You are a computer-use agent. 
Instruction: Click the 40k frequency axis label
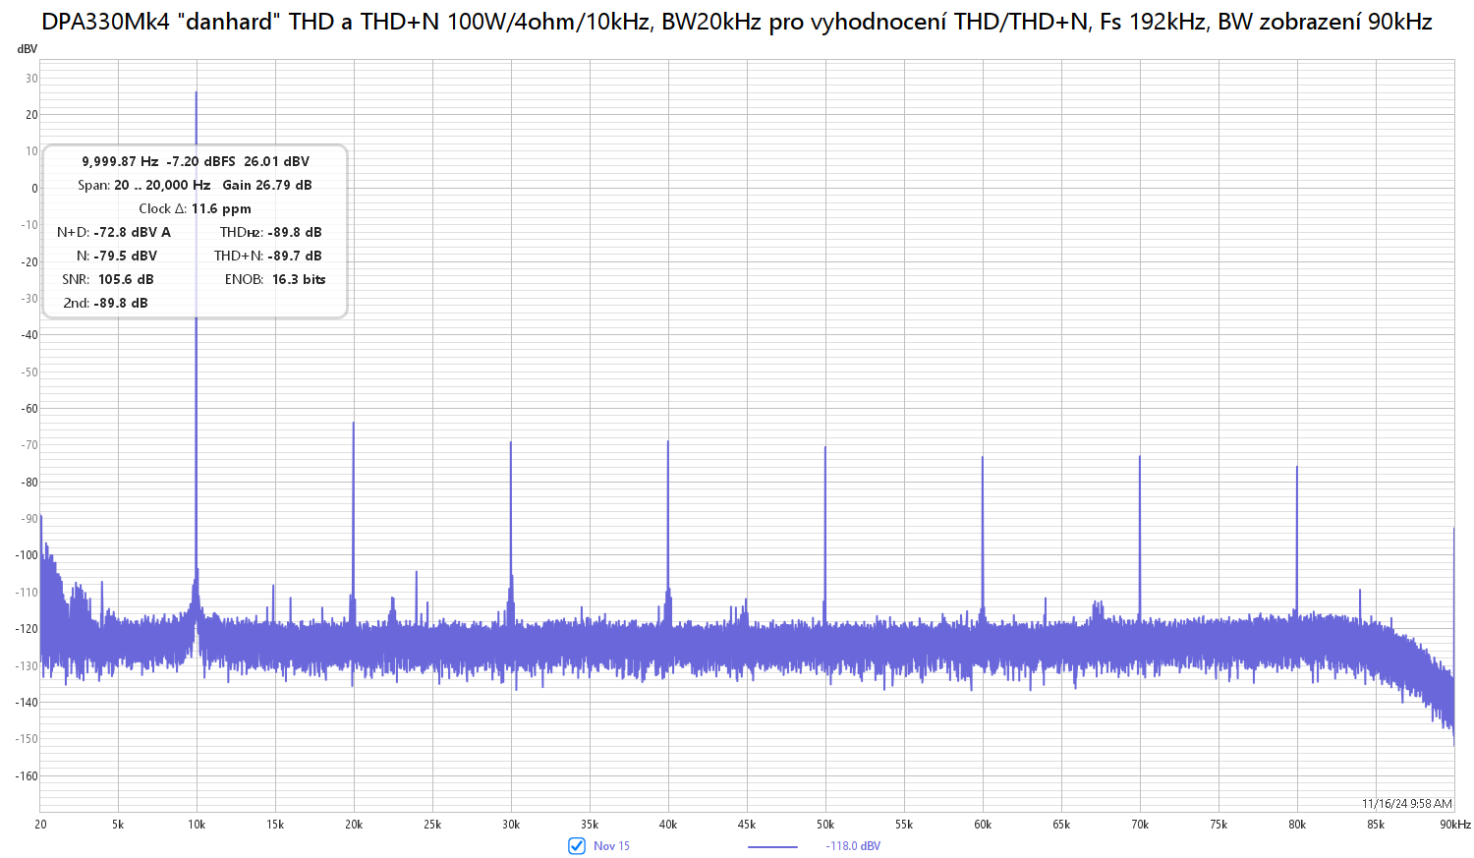coord(668,825)
